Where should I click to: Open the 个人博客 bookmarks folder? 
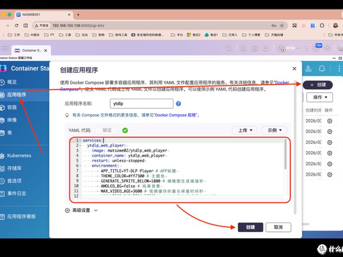coord(251,35)
